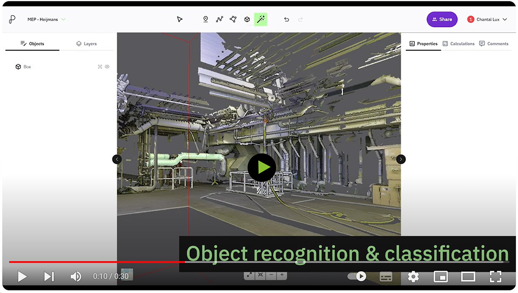Image resolution: width=518 pixels, height=293 pixels.
Task: Click the purple Share button
Action: coord(442,19)
